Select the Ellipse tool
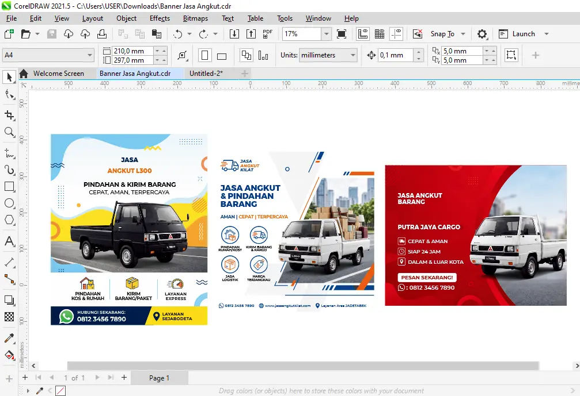The width and height of the screenshot is (580, 396). (x=9, y=203)
